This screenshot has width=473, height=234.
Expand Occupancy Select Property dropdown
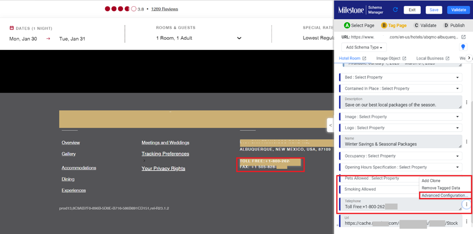click(x=402, y=156)
